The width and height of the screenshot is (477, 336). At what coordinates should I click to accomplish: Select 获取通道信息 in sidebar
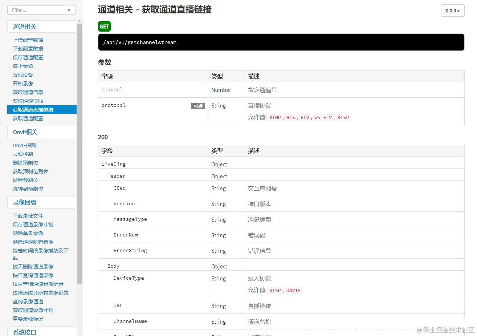coord(28,92)
